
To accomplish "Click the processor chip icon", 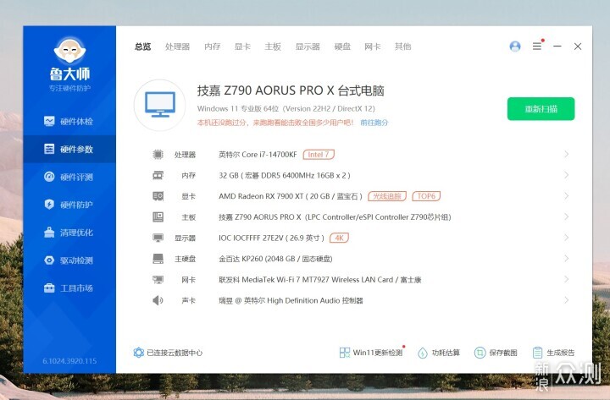I will [x=158, y=155].
